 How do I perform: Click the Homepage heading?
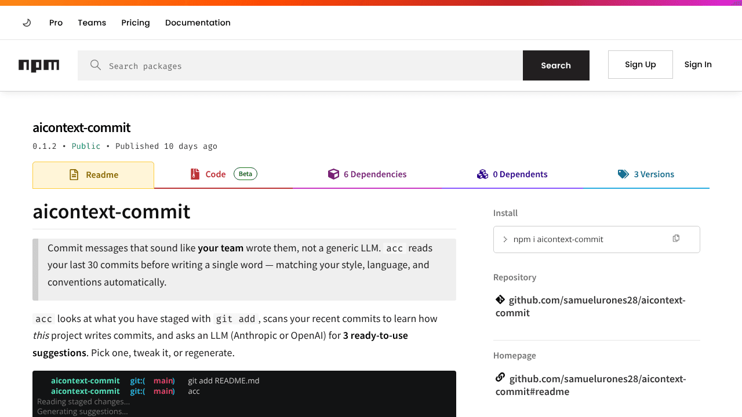pyautogui.click(x=515, y=356)
